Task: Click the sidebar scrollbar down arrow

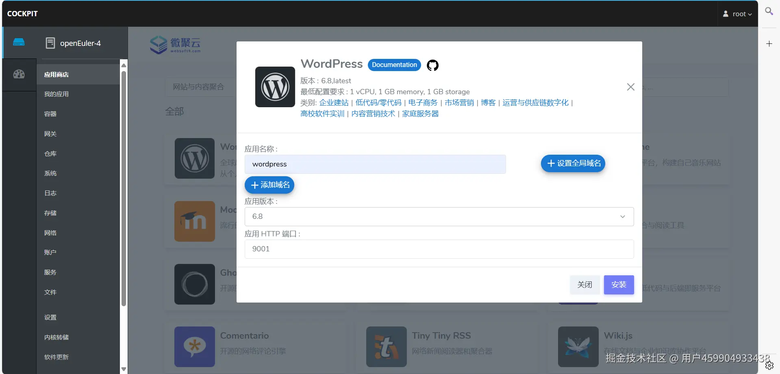Action: [x=124, y=369]
